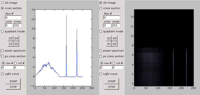The height and width of the screenshot is (95, 200).
Task: Click bright vertical line near 165 in 2D image
Action: [x=173, y=67]
